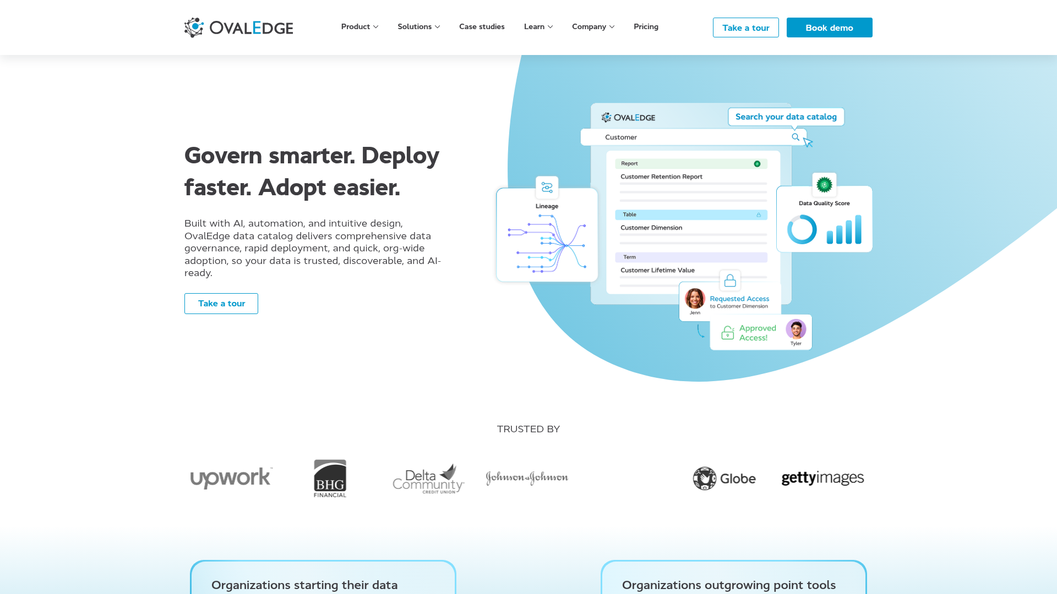Select the padlock icon above Requested Access card

click(x=729, y=280)
